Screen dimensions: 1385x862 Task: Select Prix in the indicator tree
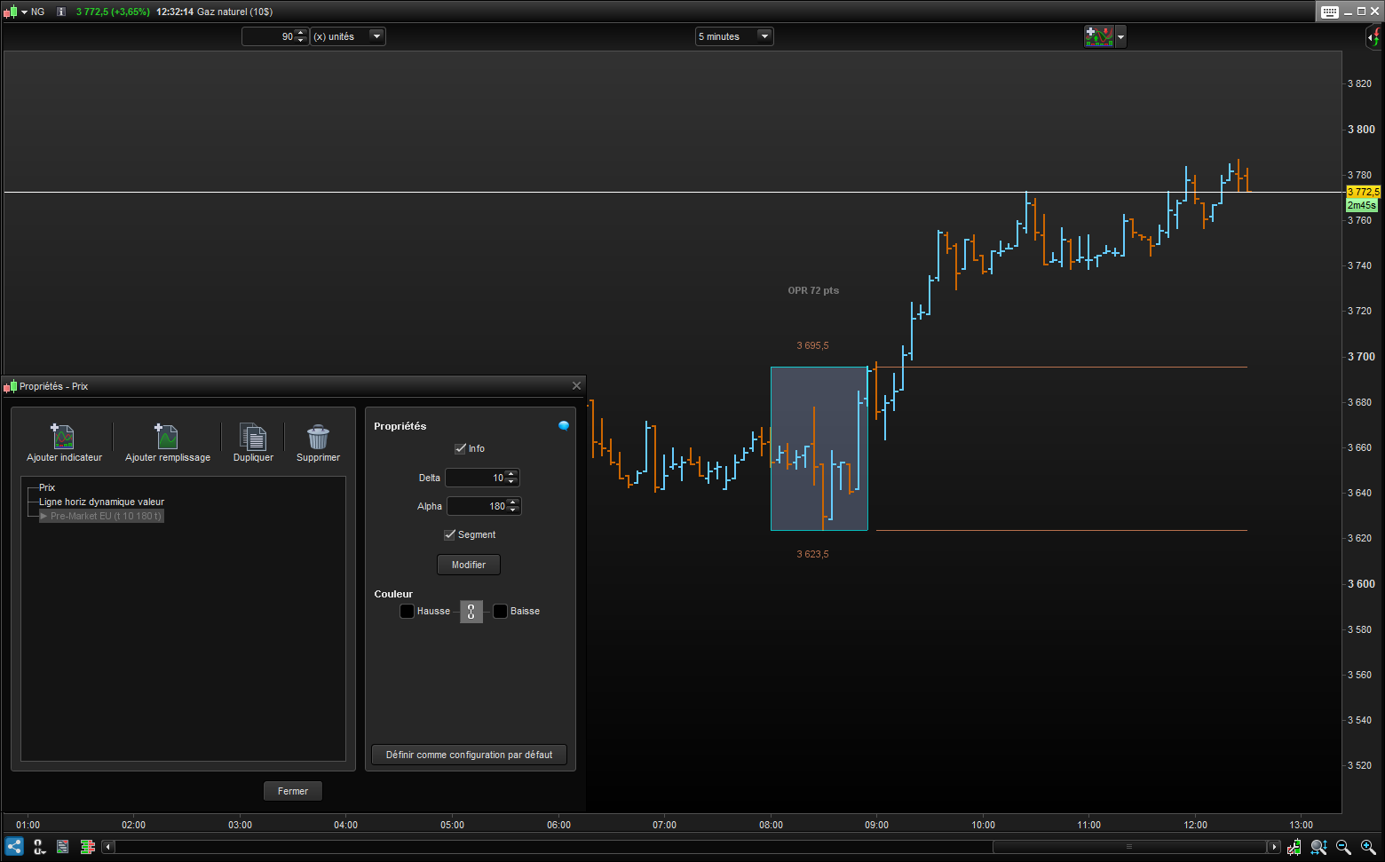click(47, 487)
